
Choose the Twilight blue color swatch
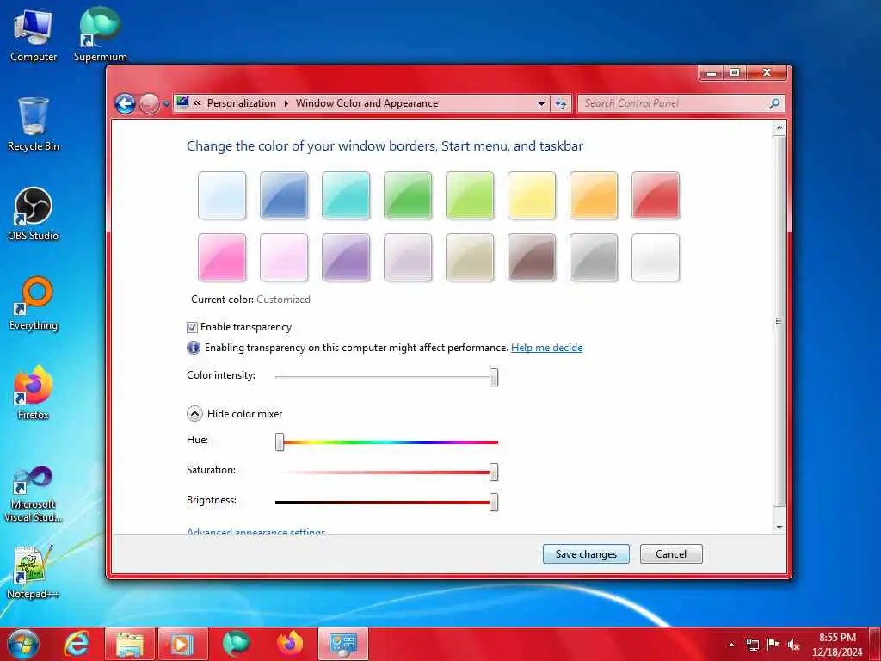tap(284, 195)
